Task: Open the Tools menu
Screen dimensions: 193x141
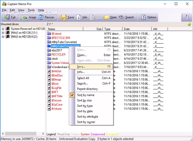Action: 31,10
